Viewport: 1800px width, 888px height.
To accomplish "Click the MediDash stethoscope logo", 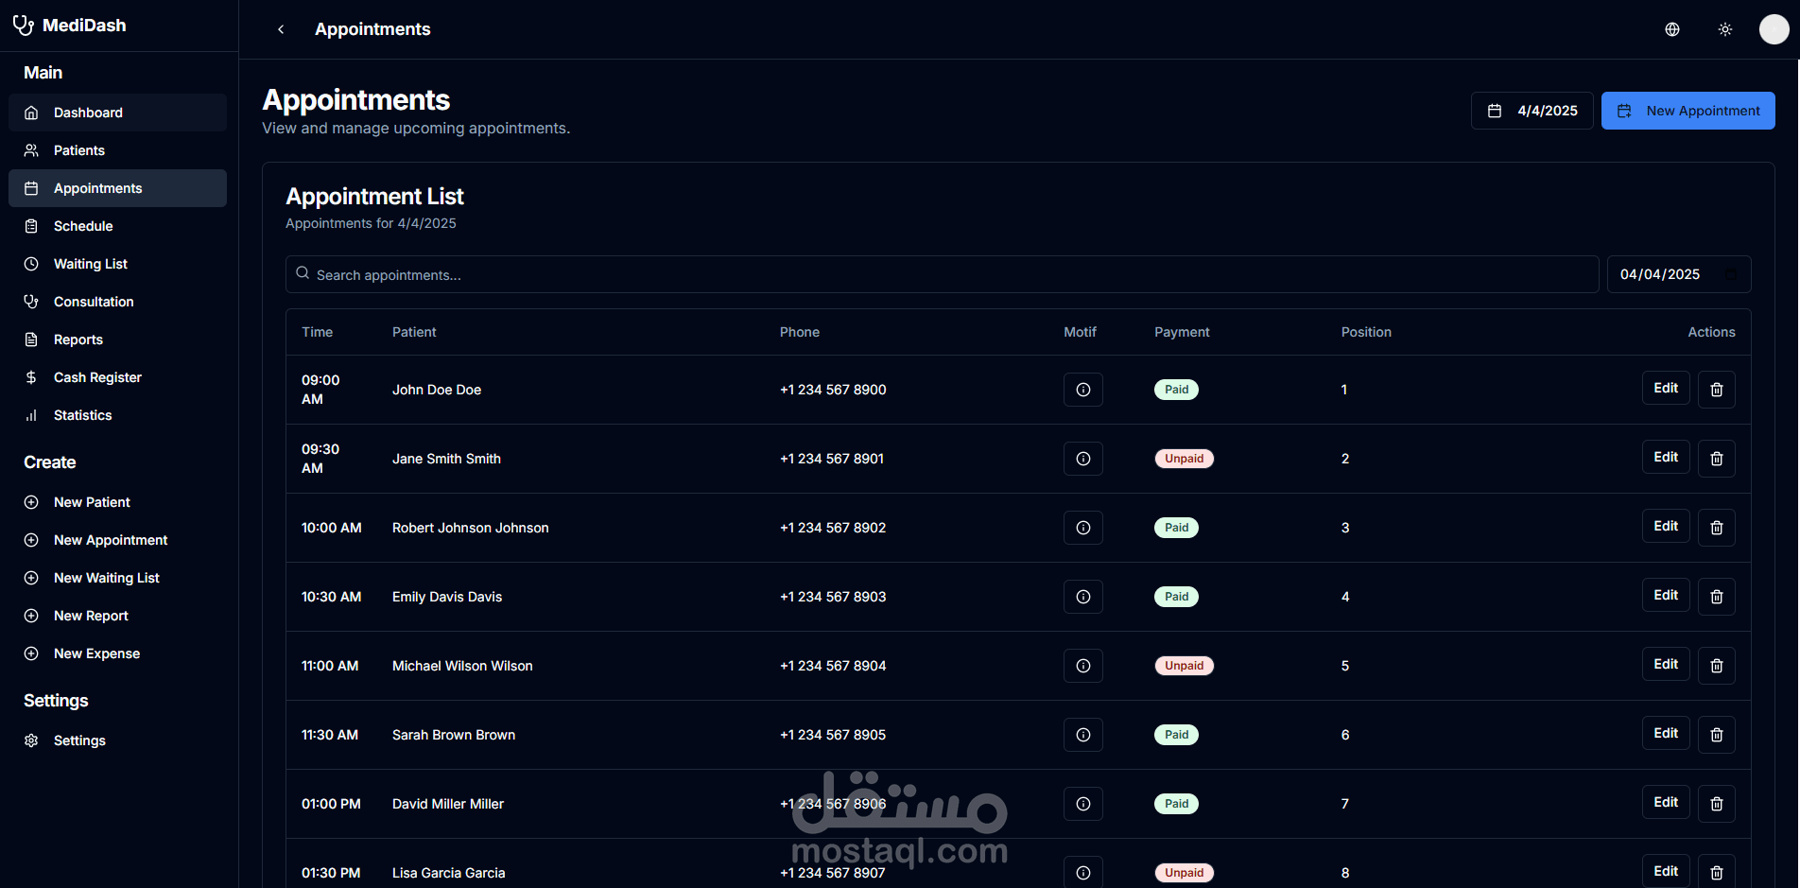I will pos(24,26).
